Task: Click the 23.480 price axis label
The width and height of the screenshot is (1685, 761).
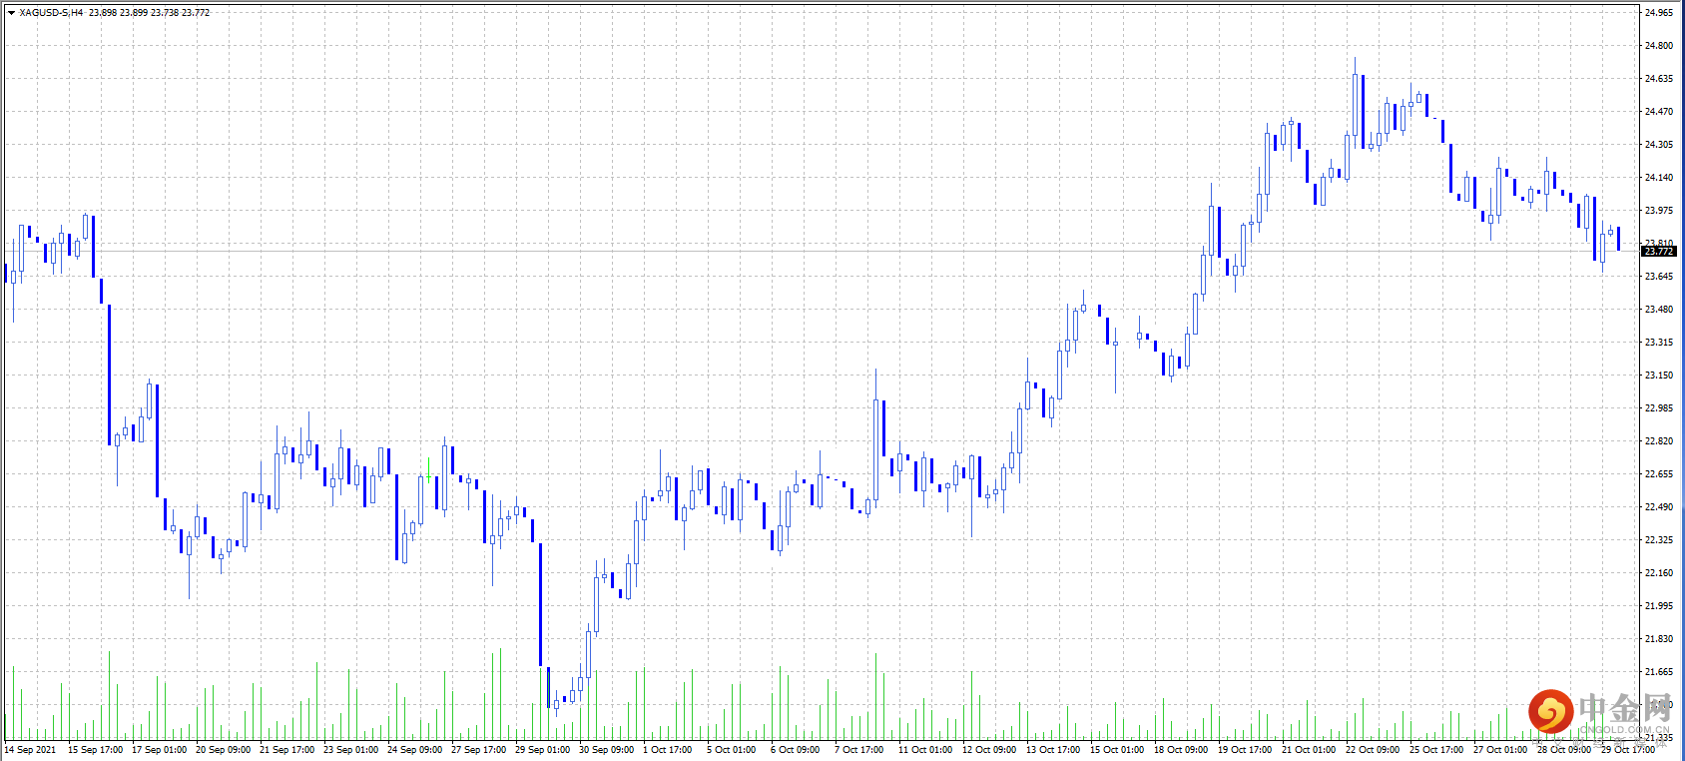Action: [1659, 310]
